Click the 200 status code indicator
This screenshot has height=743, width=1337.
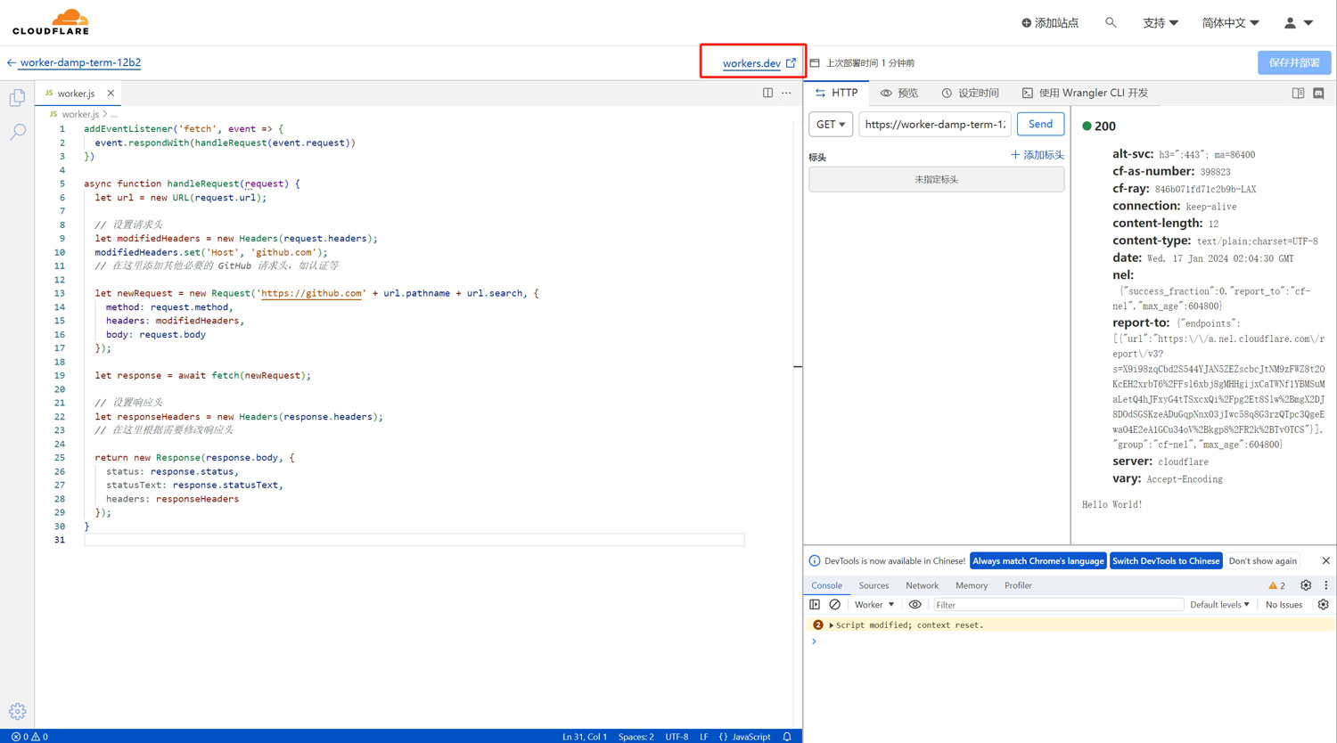[x=1099, y=127]
